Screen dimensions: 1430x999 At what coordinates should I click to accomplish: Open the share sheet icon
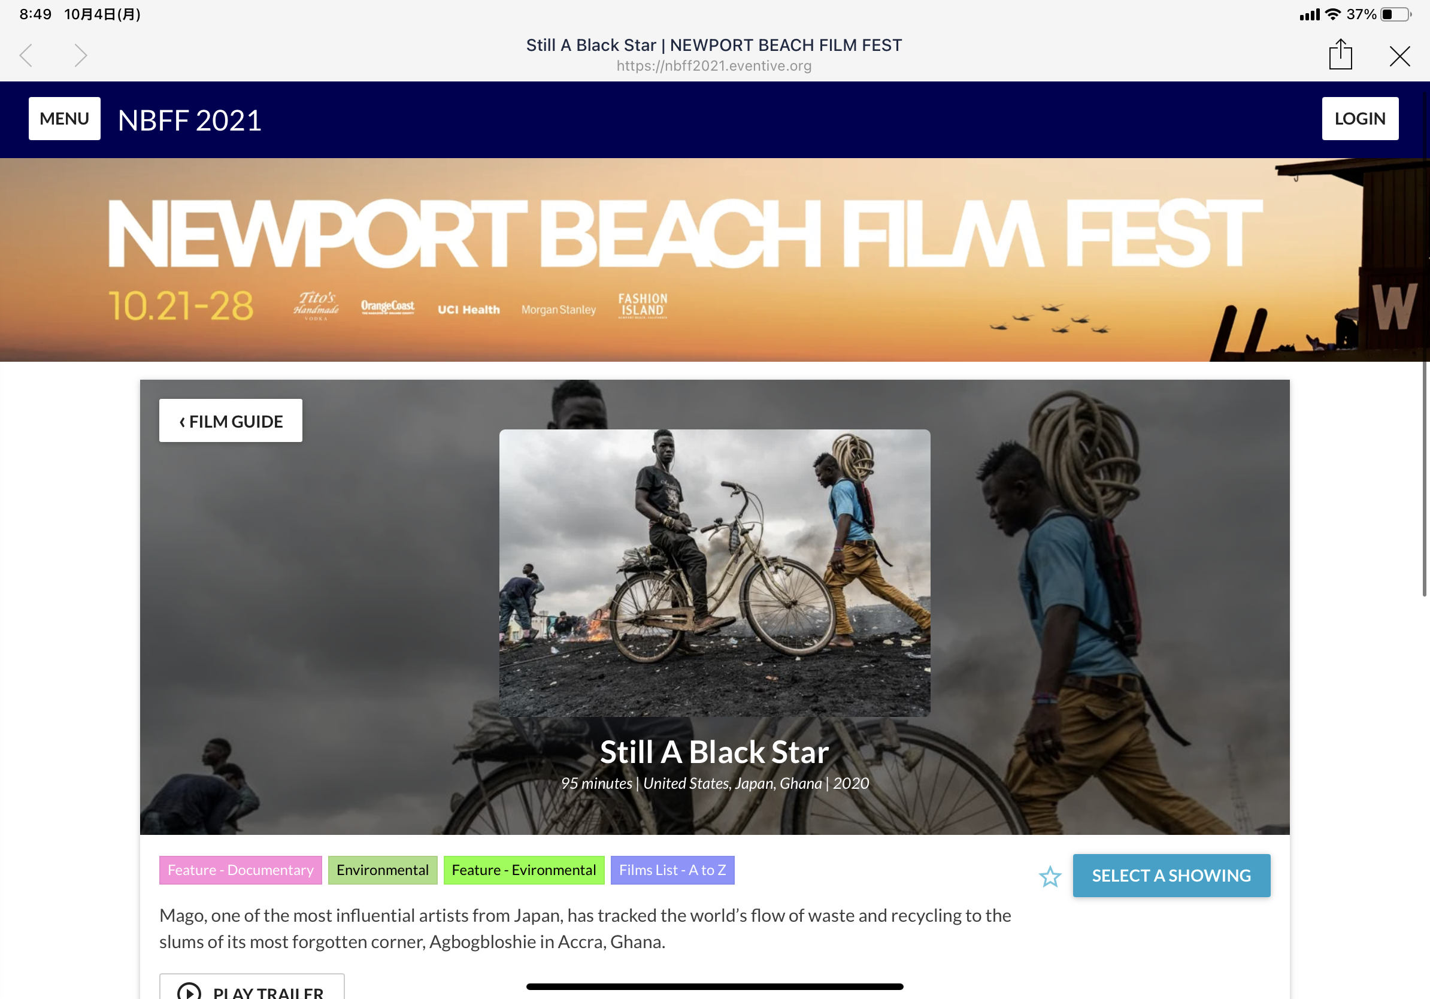[1340, 54]
